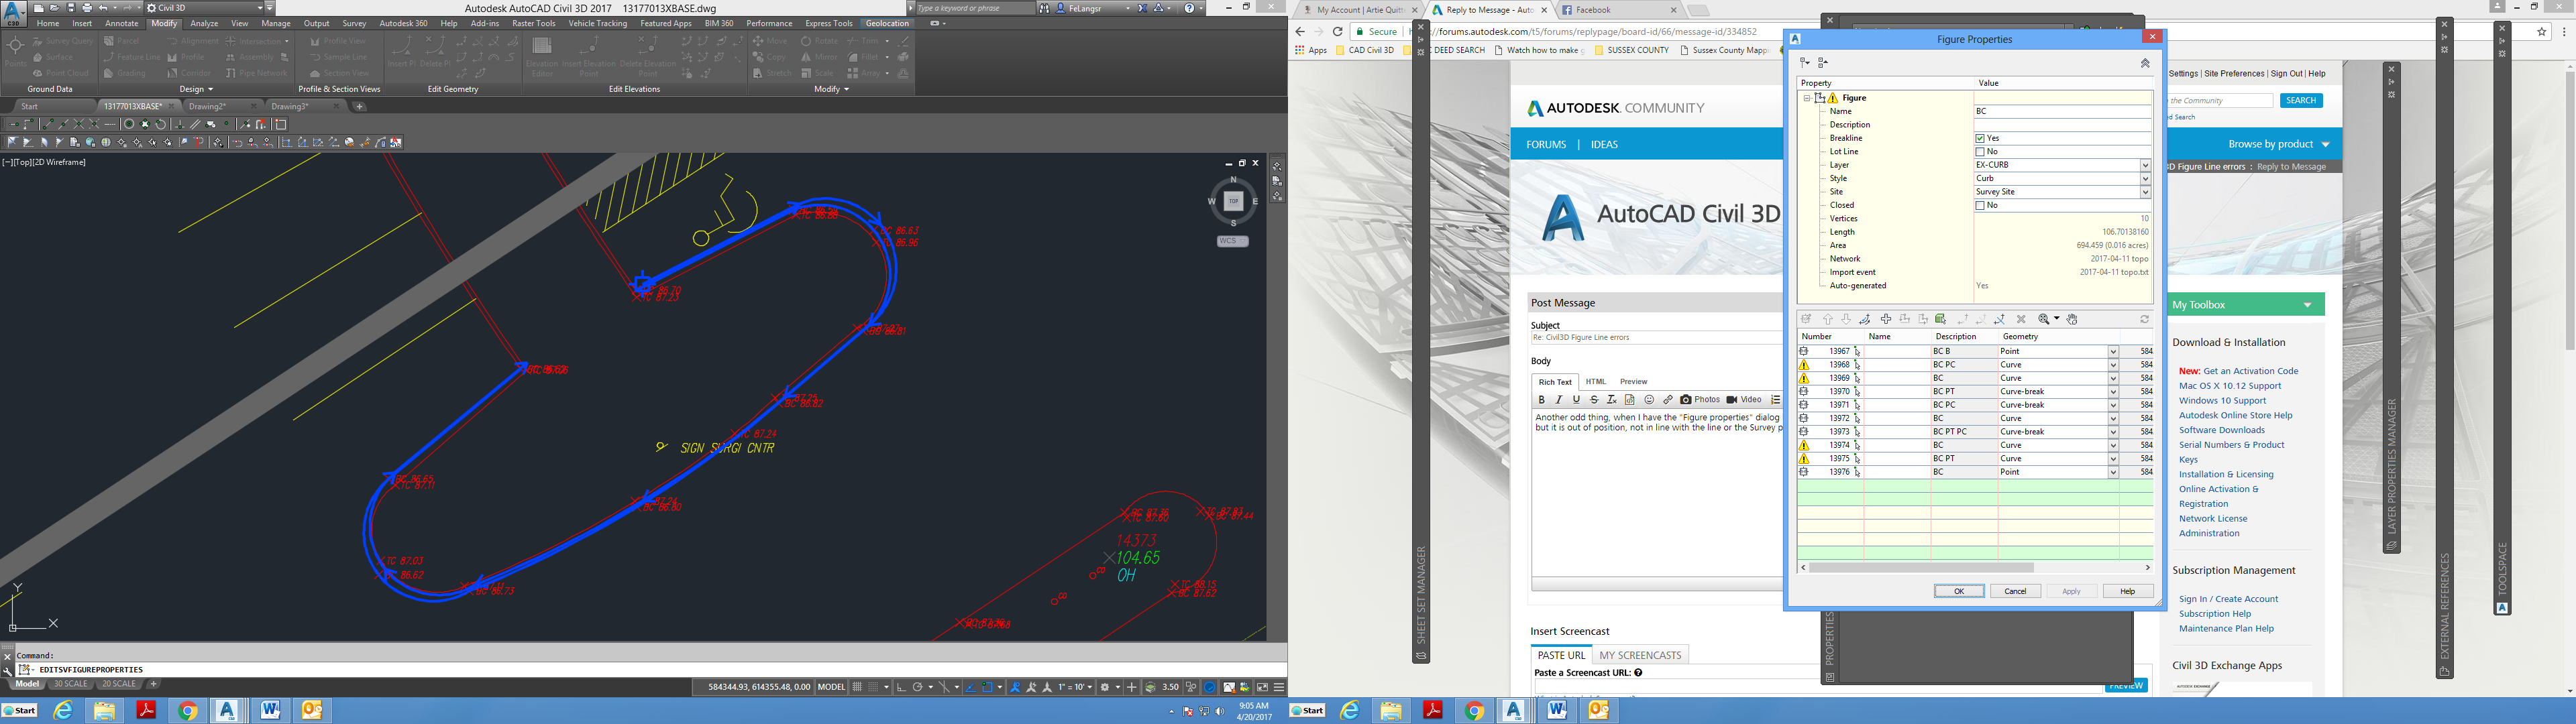This screenshot has height=724, width=2576.
Task: Open the Layer dropdown showing EX-CURB
Action: click(2145, 164)
